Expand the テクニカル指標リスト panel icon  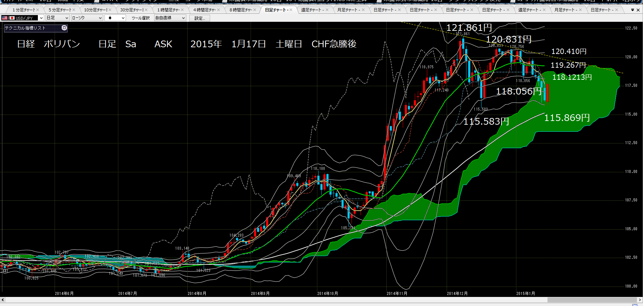click(x=64, y=28)
